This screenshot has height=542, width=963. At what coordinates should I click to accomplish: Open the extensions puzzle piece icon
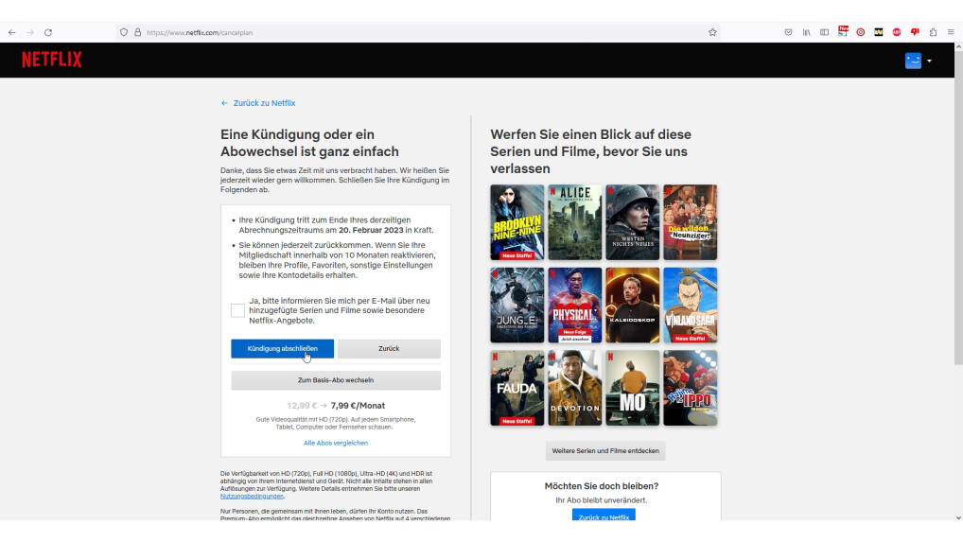point(933,32)
